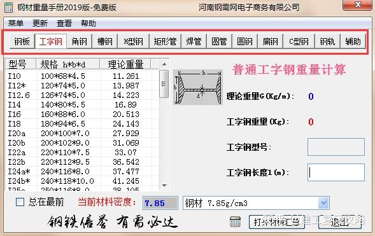Click the table scrollbar thumb

tap(164, 84)
